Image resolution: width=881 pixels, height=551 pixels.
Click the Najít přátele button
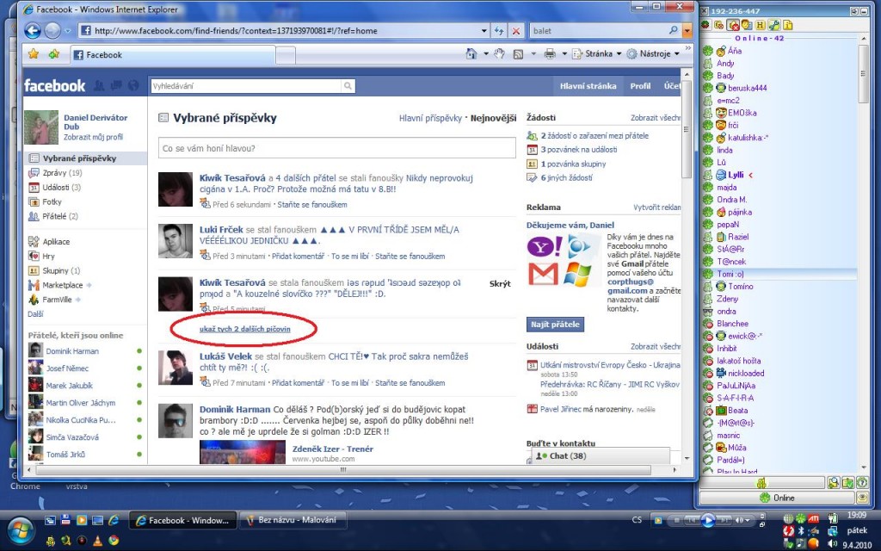click(x=555, y=325)
